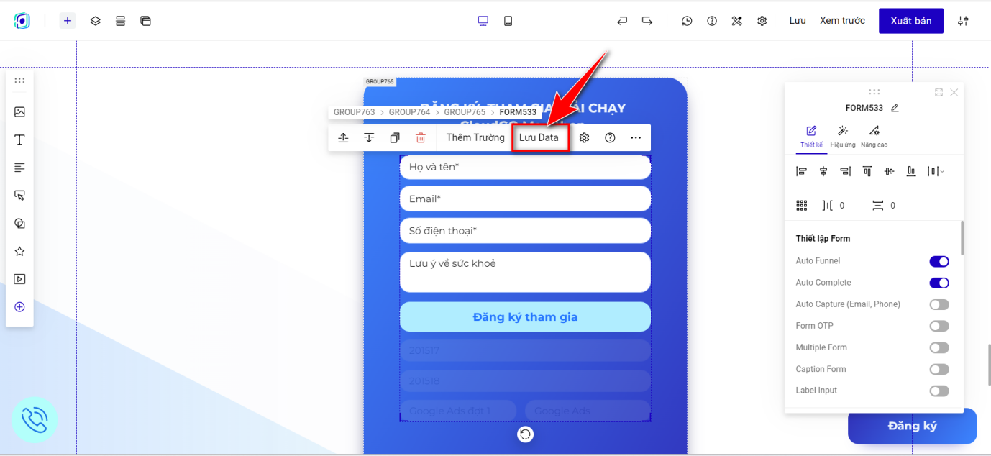Switch to the Hiệu ứng tab

[x=842, y=135]
